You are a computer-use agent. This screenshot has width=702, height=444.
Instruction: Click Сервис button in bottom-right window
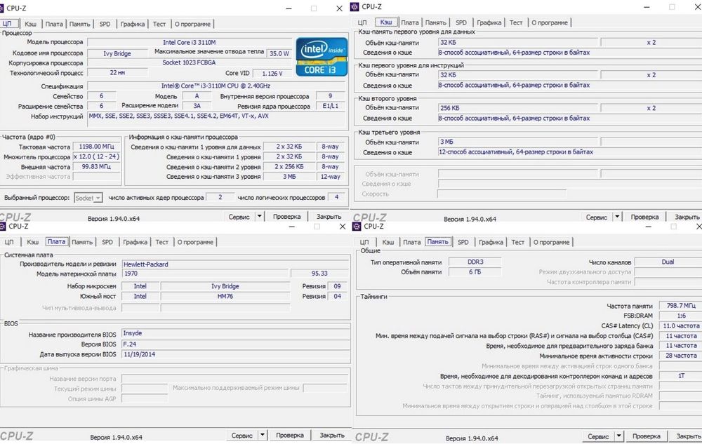pos(598,436)
